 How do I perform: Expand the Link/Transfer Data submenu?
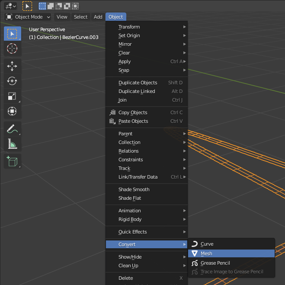click(x=147, y=177)
